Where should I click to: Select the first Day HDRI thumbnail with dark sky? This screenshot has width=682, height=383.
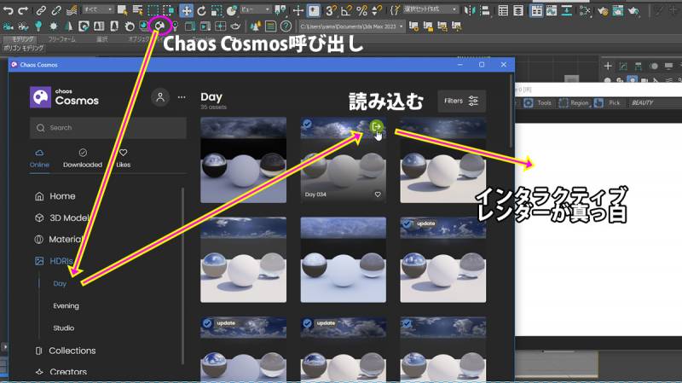[243, 160]
